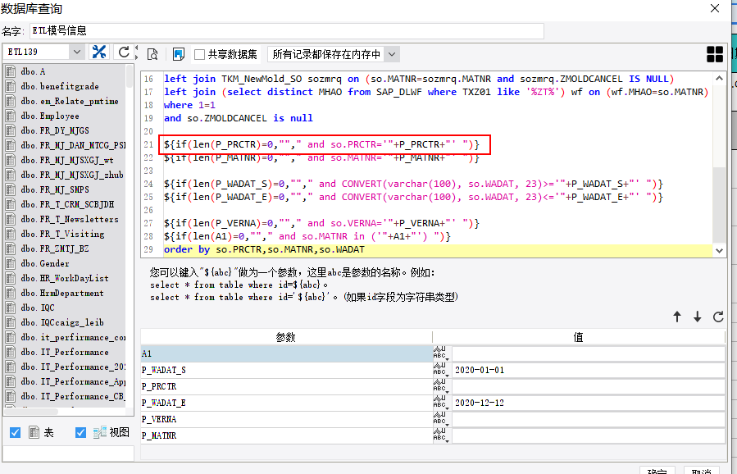The height and width of the screenshot is (474, 737).
Task: Click the grid layout icon at top right
Action: (x=715, y=54)
